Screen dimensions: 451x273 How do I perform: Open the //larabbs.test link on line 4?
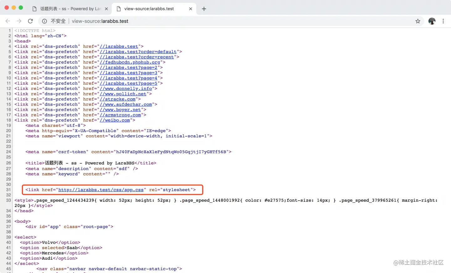tap(119, 47)
